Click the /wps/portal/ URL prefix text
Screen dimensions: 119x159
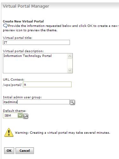click(x=12, y=85)
